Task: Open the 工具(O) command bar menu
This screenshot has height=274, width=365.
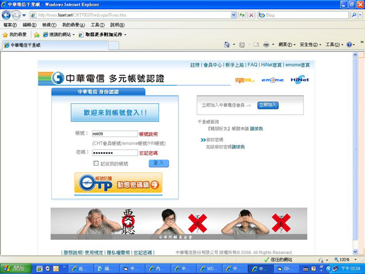Action: pyautogui.click(x=334, y=45)
